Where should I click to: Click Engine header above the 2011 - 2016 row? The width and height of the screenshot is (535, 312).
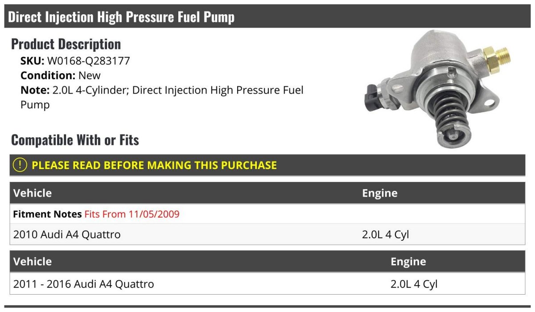(x=408, y=261)
